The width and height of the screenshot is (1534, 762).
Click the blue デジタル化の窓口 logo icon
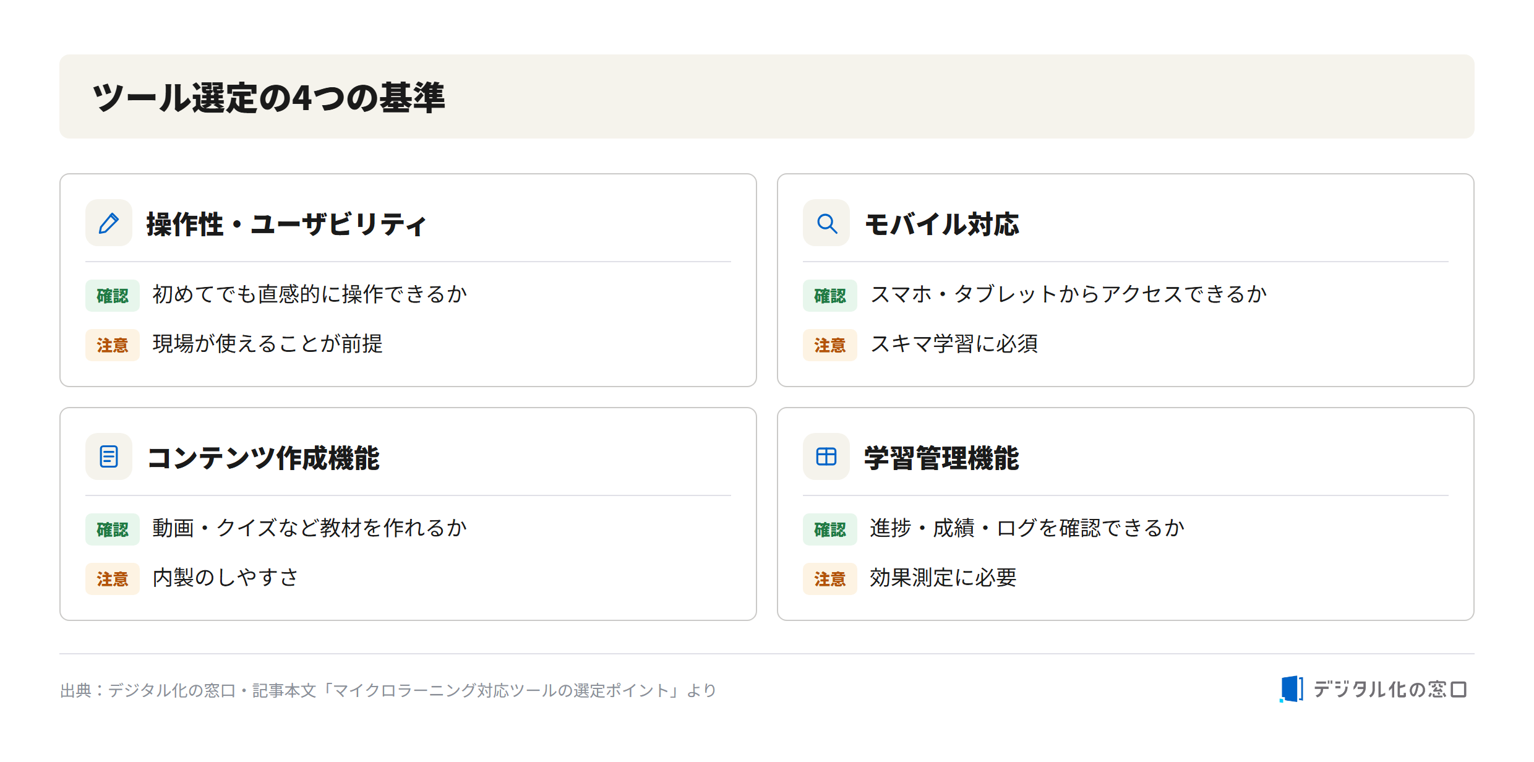coord(1292,689)
